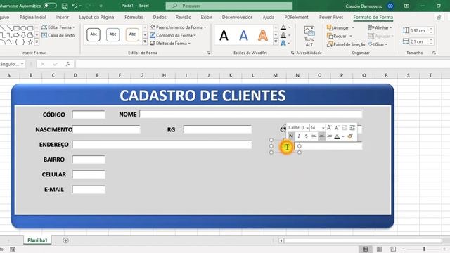Click the insert function fx icon
Viewport: 450px width, 253px height.
67,64
